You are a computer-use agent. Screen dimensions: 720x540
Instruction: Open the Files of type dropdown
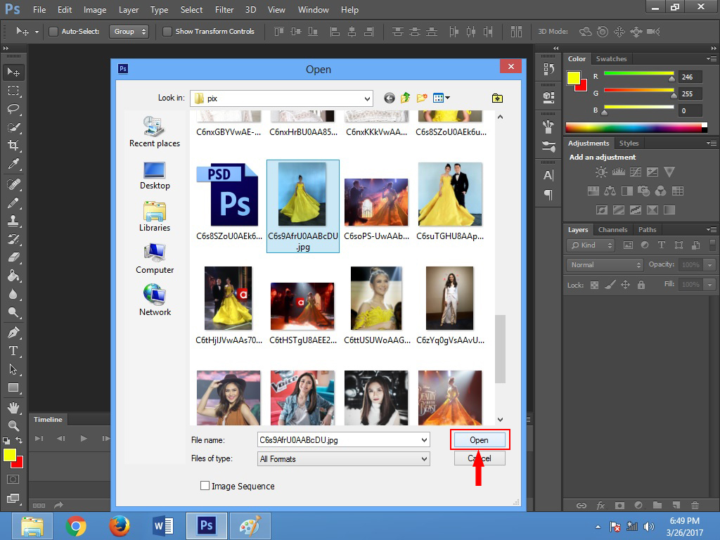tap(426, 458)
